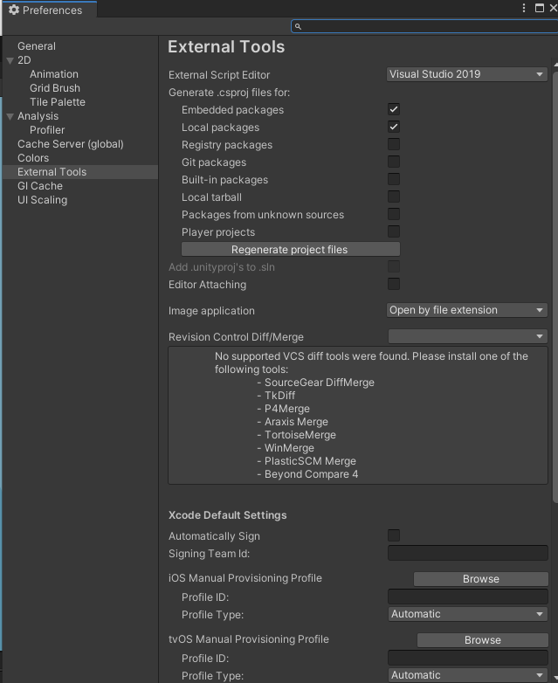Enable the Registry packages checkbox
This screenshot has height=683, width=558.
394,145
